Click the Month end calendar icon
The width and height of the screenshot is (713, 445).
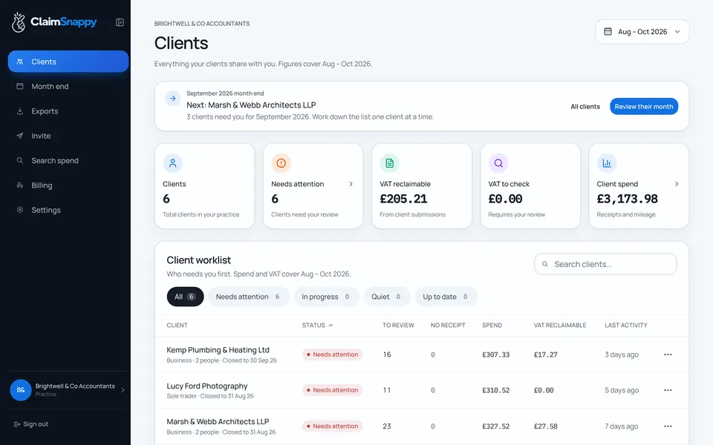pos(19,86)
